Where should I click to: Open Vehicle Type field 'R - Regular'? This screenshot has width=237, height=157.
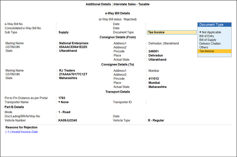point(156,120)
